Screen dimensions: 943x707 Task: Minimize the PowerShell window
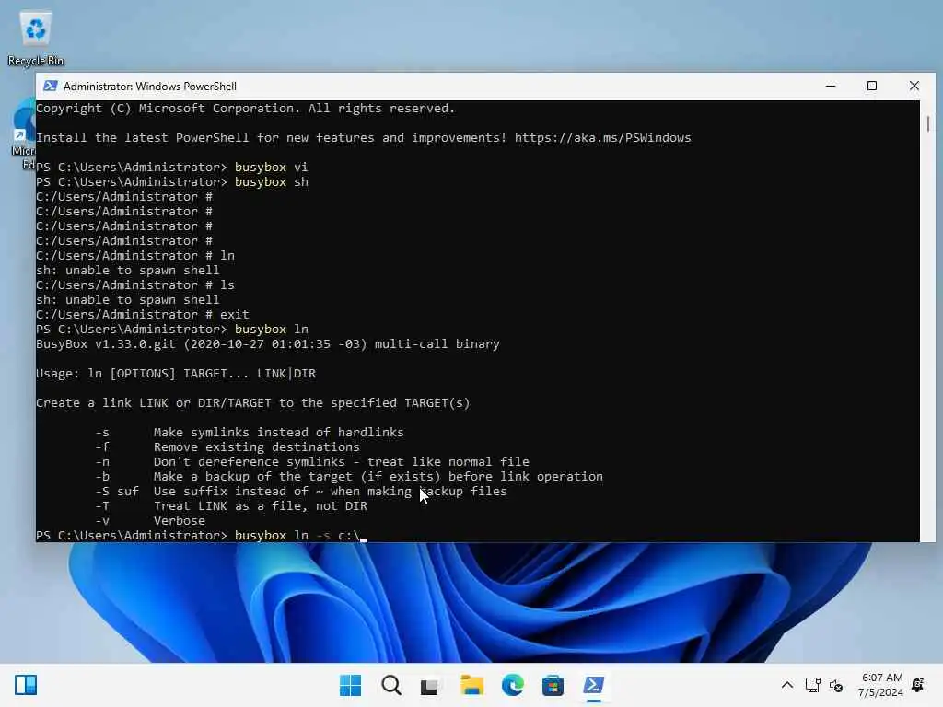[831, 86]
